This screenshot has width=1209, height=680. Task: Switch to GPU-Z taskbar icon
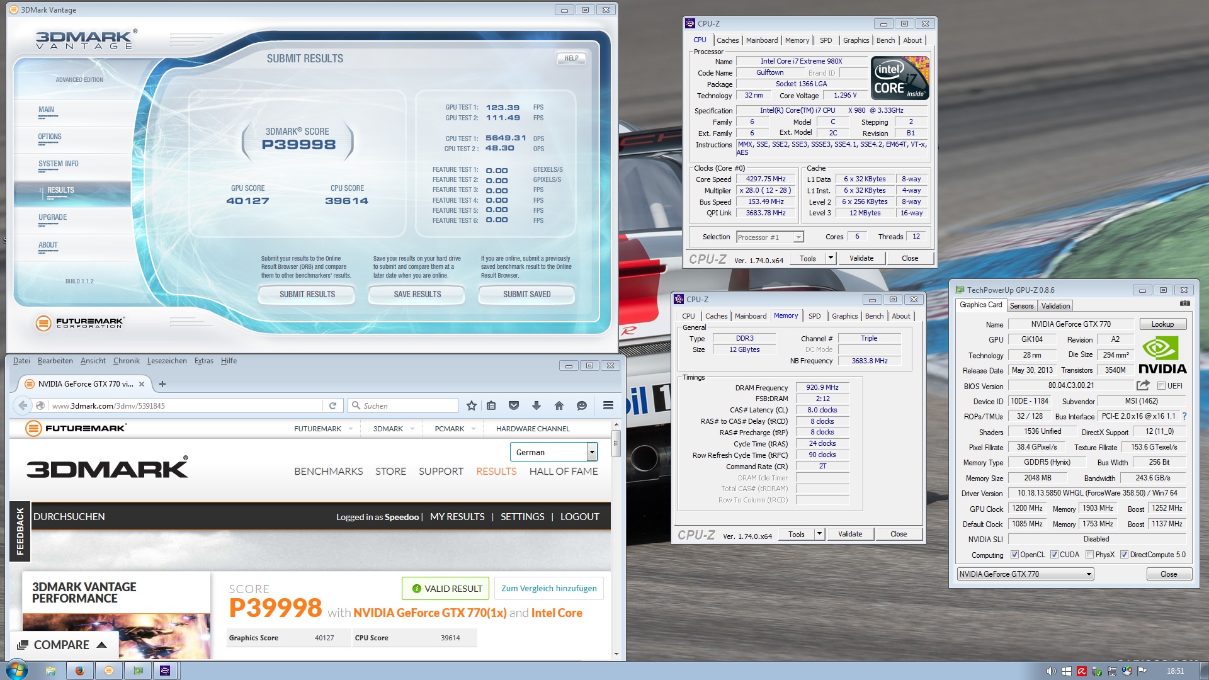(x=138, y=671)
